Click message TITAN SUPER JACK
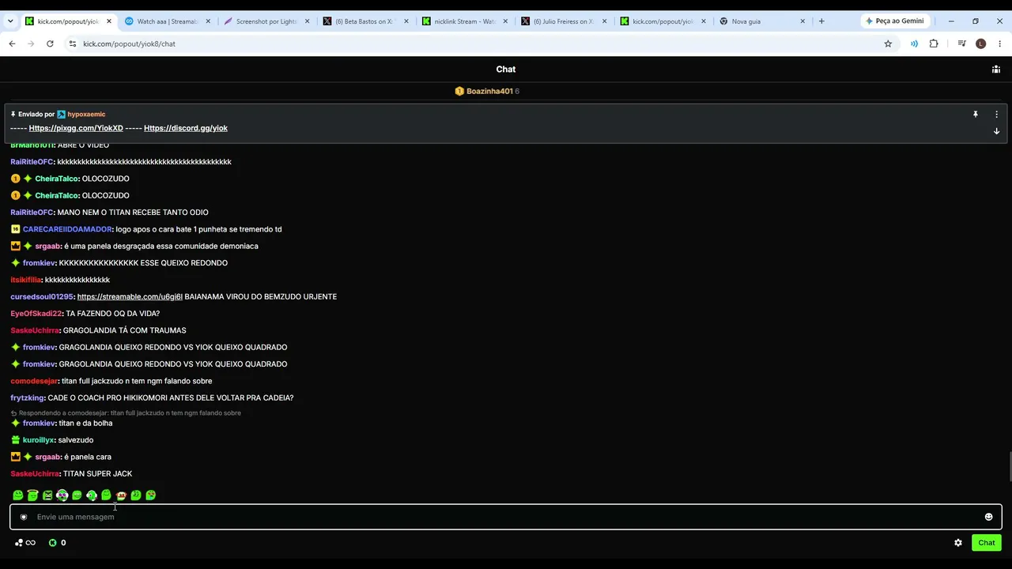 [97, 473]
